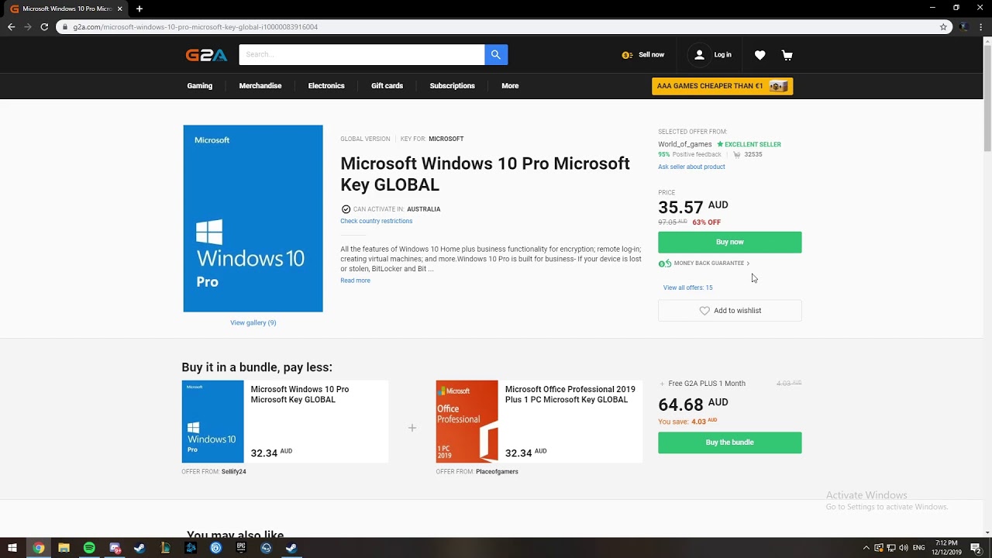Click the Sellify24 seller name
Image resolution: width=992 pixels, height=558 pixels.
tap(234, 471)
